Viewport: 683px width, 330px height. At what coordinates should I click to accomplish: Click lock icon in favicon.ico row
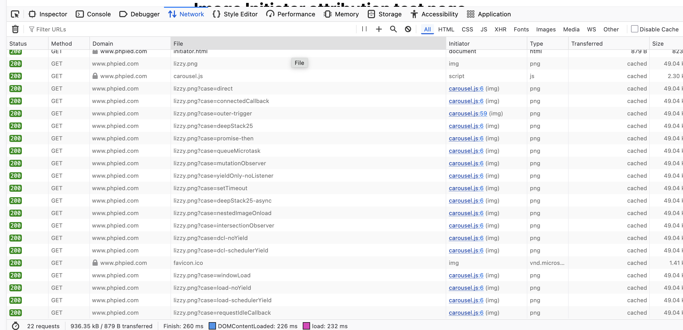(95, 263)
